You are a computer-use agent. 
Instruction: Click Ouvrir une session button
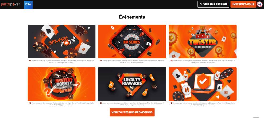(x=213, y=4)
